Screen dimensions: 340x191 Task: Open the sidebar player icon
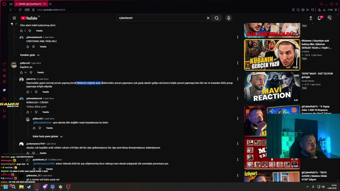click(x=4, y=99)
